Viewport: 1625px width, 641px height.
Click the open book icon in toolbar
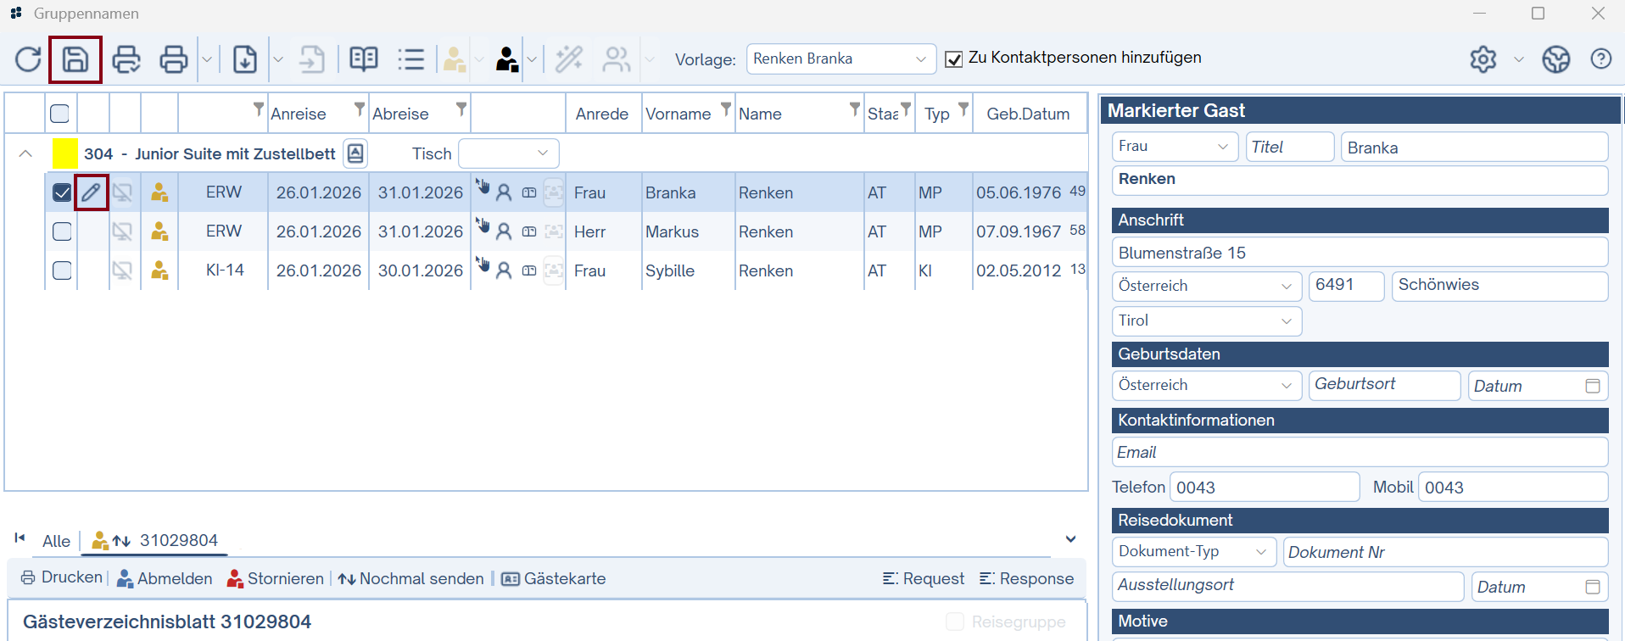364,59
